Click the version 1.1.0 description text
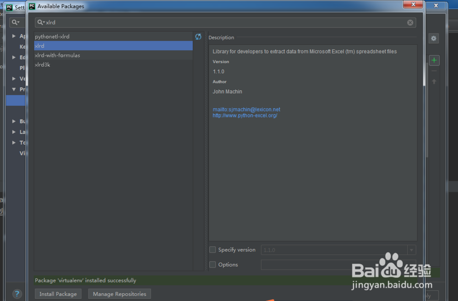 click(218, 71)
